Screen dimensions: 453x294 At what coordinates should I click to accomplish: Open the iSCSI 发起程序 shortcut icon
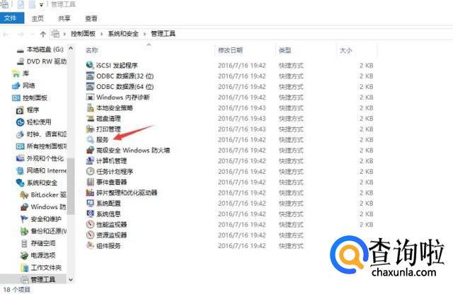[90, 65]
